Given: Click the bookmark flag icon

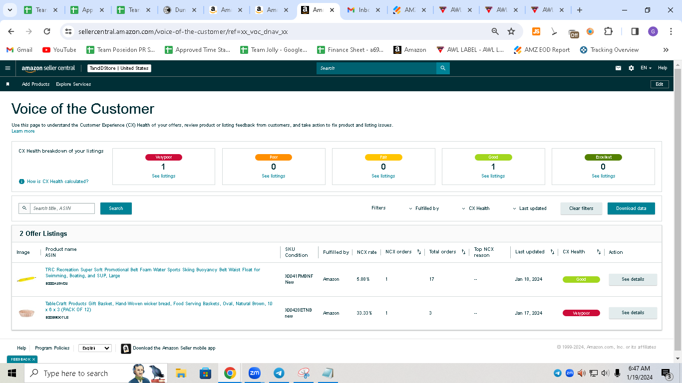Looking at the screenshot, I should pos(7,84).
